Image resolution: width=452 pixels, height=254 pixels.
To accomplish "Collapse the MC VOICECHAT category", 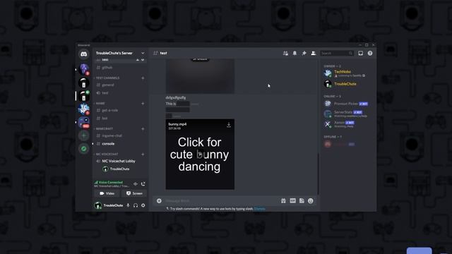I will pyautogui.click(x=107, y=154).
